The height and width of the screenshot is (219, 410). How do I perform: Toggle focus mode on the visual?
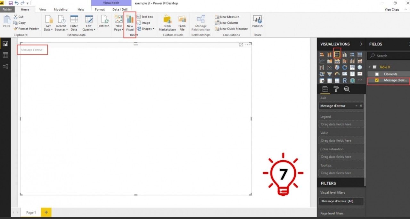pyautogui.click(x=241, y=45)
